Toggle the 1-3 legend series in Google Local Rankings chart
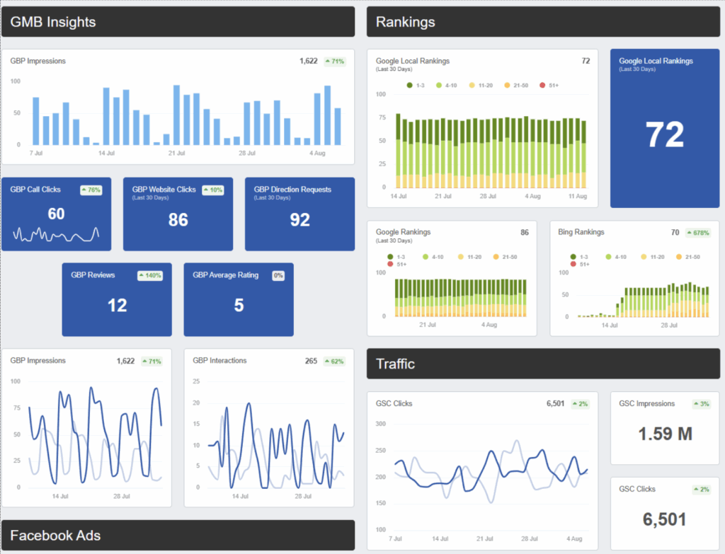The image size is (725, 554). click(416, 85)
